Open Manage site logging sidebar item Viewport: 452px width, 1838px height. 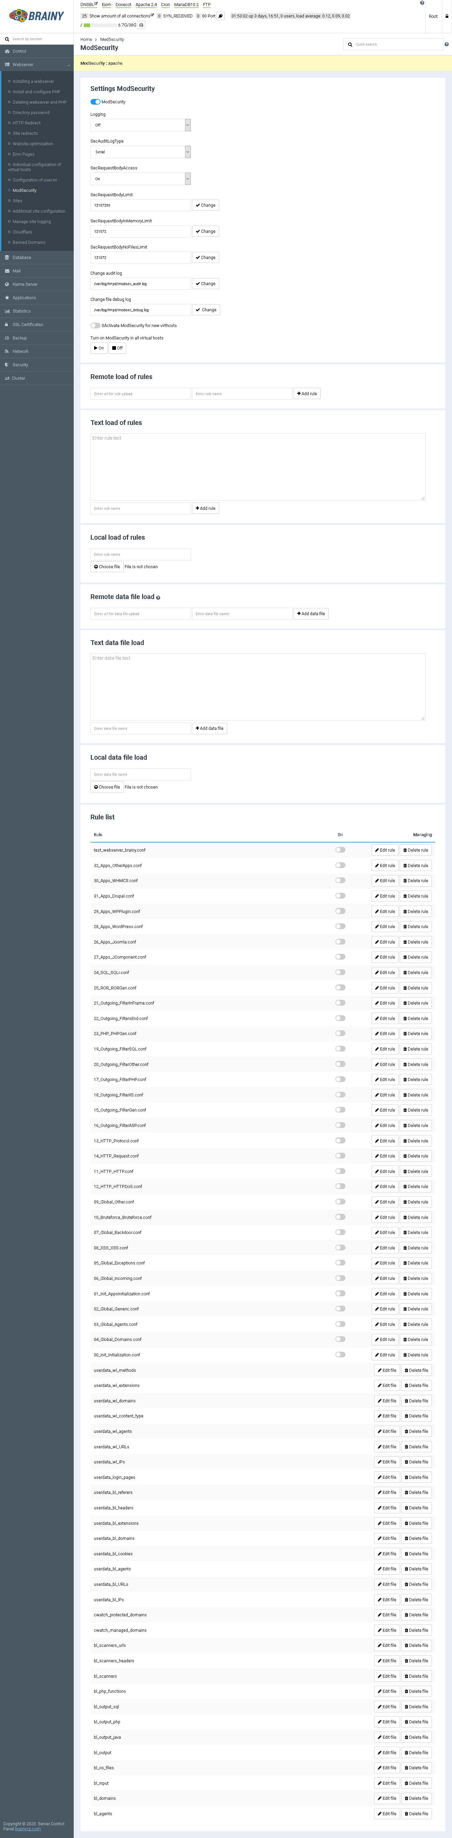tap(31, 222)
